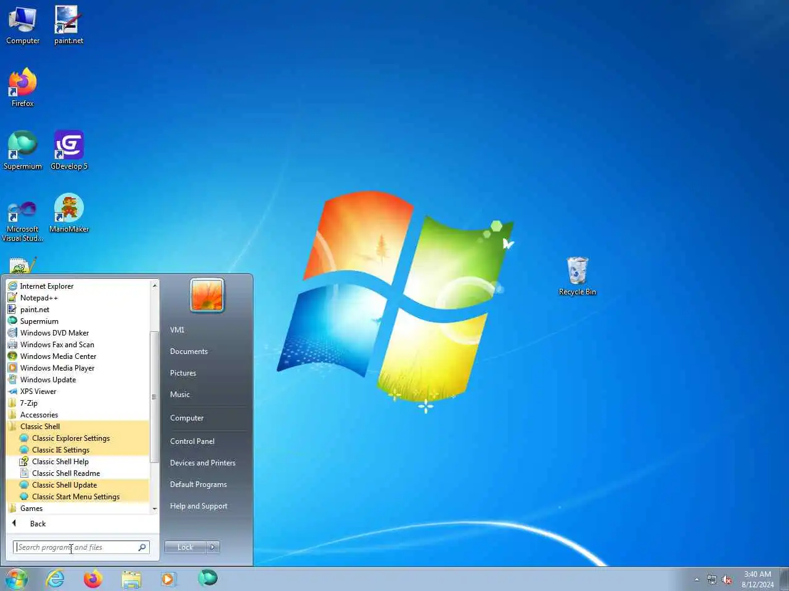
Task: Click the search magnifier icon
Action: [x=142, y=547]
